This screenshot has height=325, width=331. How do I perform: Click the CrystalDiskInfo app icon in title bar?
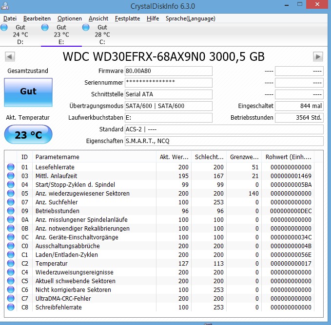[5, 5]
